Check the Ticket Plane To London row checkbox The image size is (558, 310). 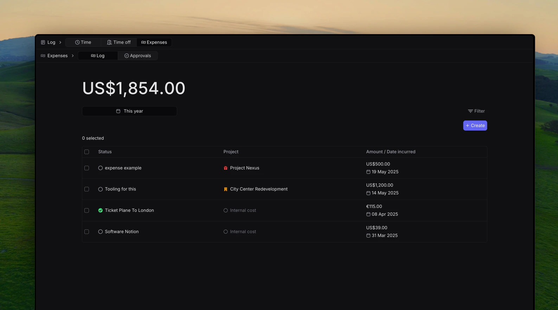coord(86,210)
